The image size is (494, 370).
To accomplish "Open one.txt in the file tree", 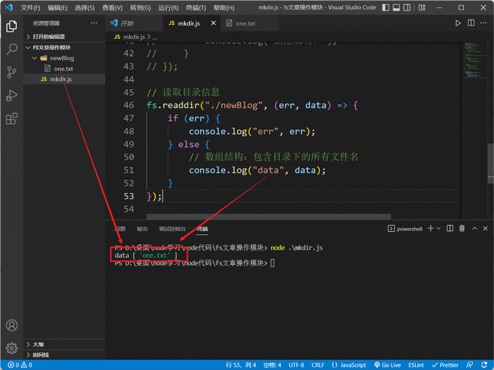I will pyautogui.click(x=64, y=68).
